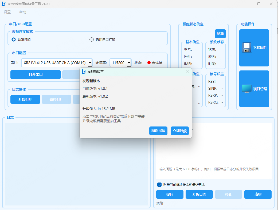Click the RSRP: signal label
The height and width of the screenshot is (210, 278).
[x=213, y=95]
